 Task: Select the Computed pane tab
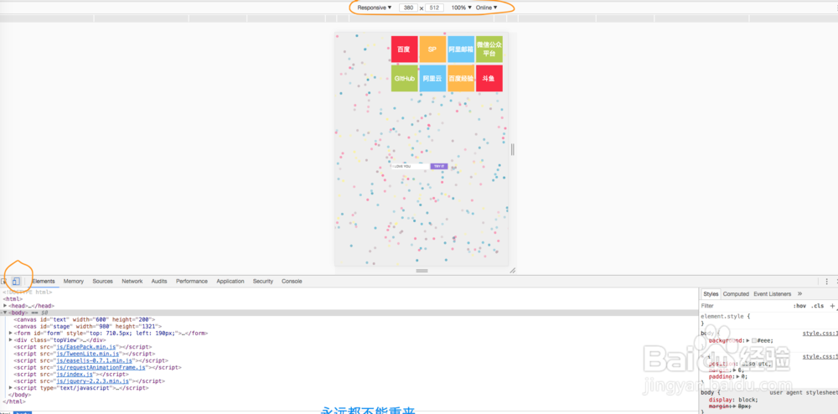(736, 294)
